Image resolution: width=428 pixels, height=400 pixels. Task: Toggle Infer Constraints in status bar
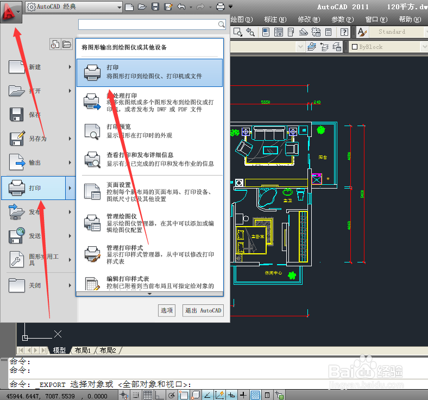point(124,395)
